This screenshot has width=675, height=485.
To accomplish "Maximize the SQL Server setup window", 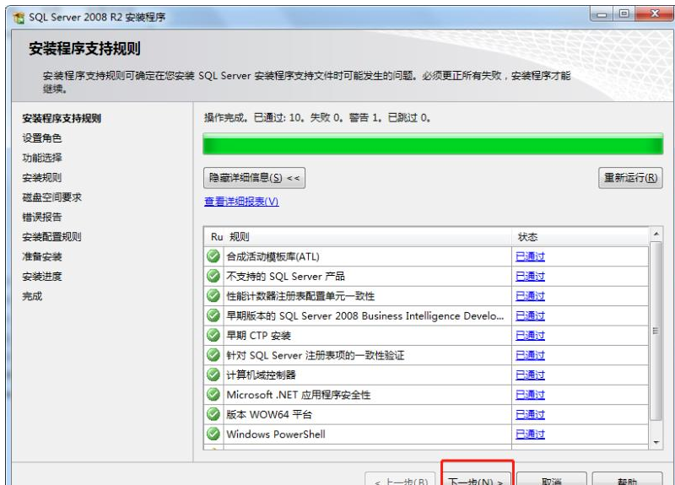I will (x=624, y=14).
